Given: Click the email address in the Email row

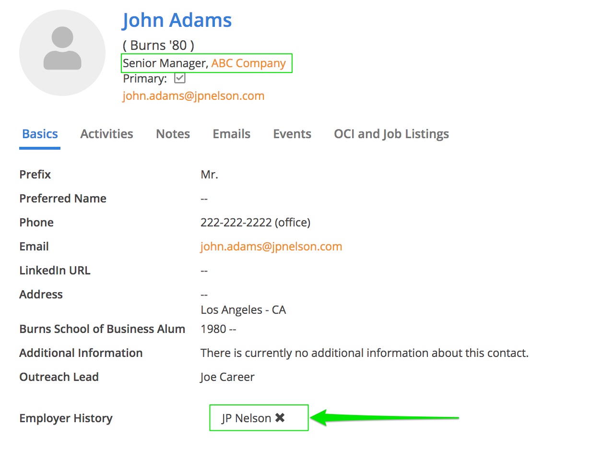Looking at the screenshot, I should pos(271,247).
